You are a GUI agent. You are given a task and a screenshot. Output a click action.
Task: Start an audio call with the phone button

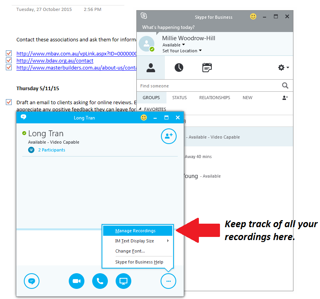click(x=100, y=281)
